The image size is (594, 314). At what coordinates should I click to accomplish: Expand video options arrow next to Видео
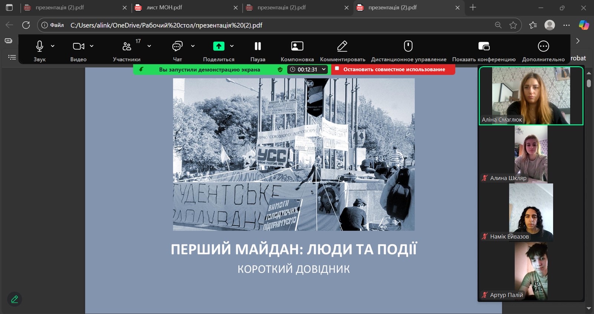(92, 46)
